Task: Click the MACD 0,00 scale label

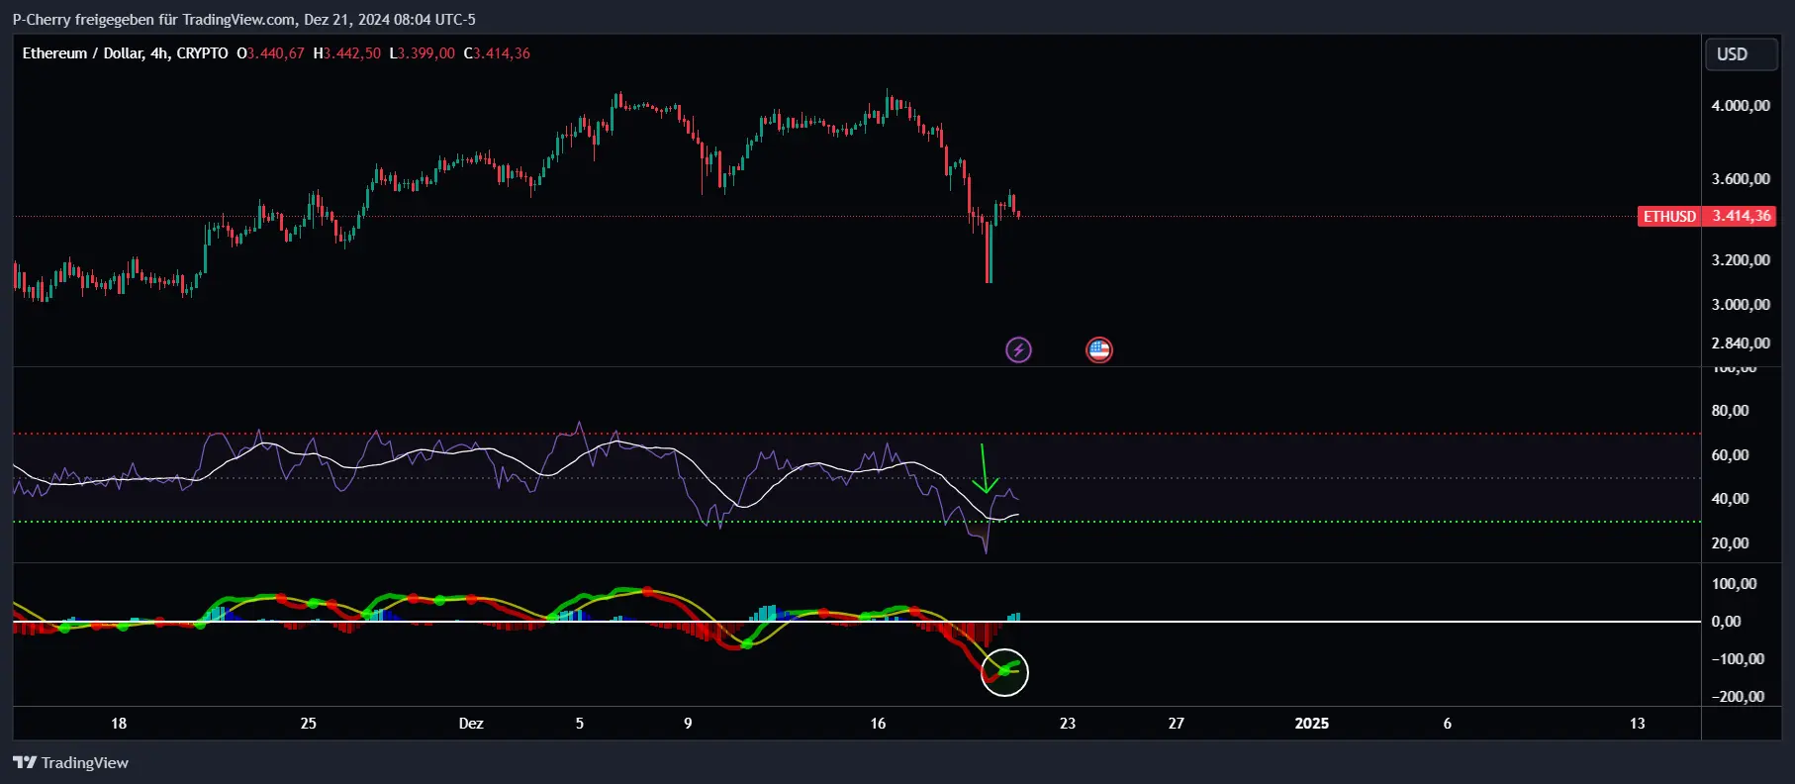Action: tap(1726, 622)
